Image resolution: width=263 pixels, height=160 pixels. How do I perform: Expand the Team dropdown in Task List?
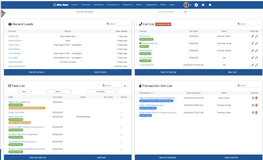59,91
